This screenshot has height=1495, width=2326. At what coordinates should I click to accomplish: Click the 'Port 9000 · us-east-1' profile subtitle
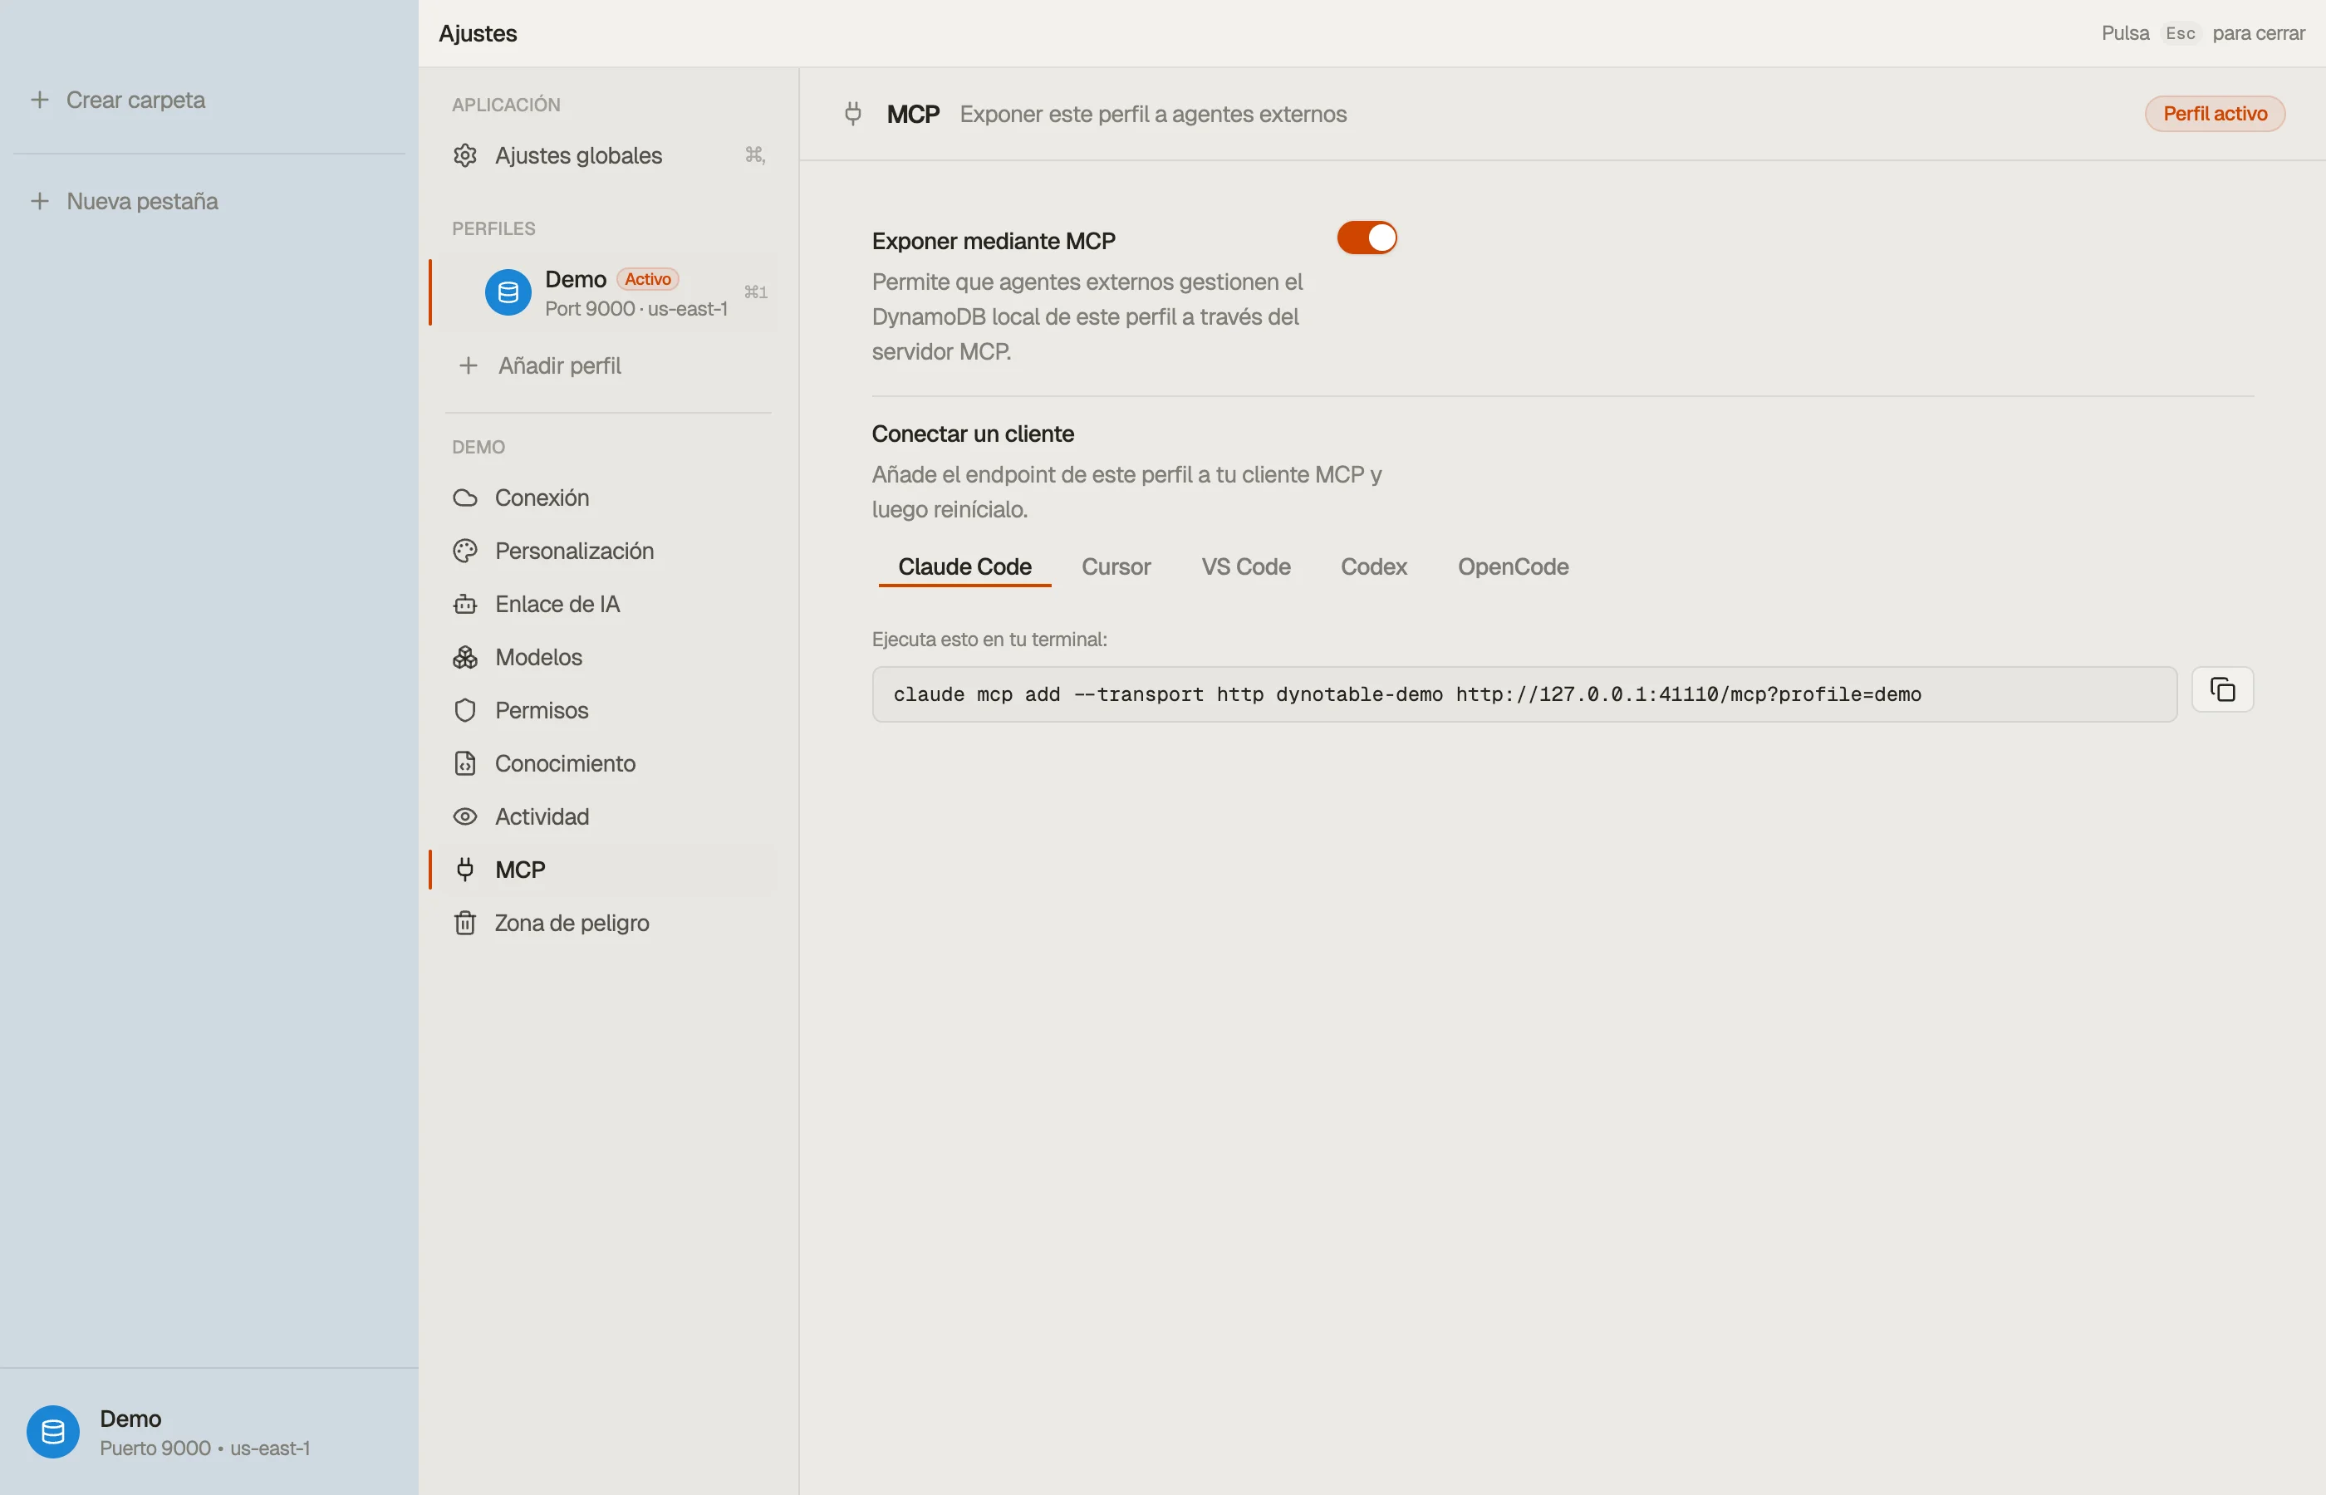point(635,309)
